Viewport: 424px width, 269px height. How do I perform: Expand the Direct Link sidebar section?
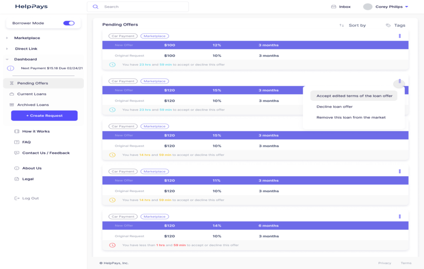(x=7, y=49)
